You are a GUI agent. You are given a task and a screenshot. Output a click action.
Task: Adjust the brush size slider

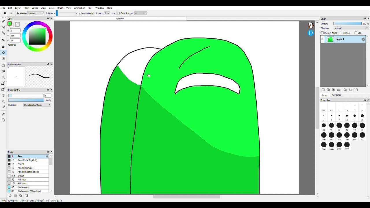(x=26, y=96)
